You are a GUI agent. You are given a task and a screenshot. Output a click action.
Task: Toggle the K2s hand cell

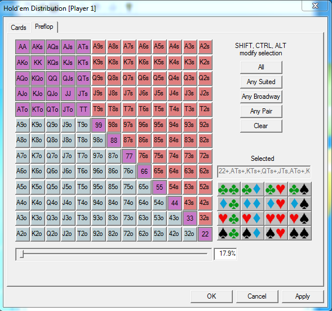click(205, 63)
